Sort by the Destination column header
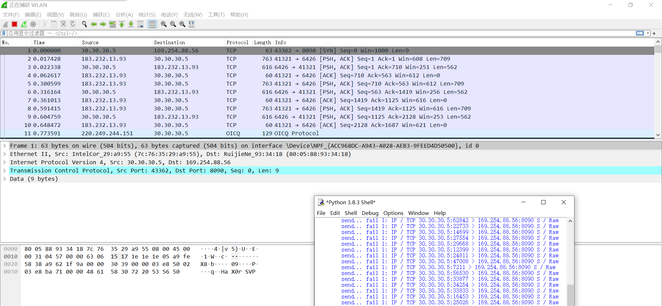This screenshot has width=662, height=306. tap(189, 42)
